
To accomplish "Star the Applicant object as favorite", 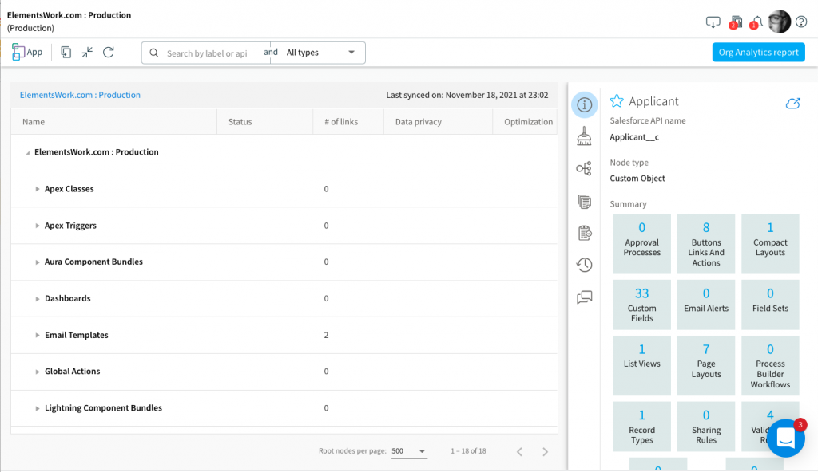I will coord(617,101).
